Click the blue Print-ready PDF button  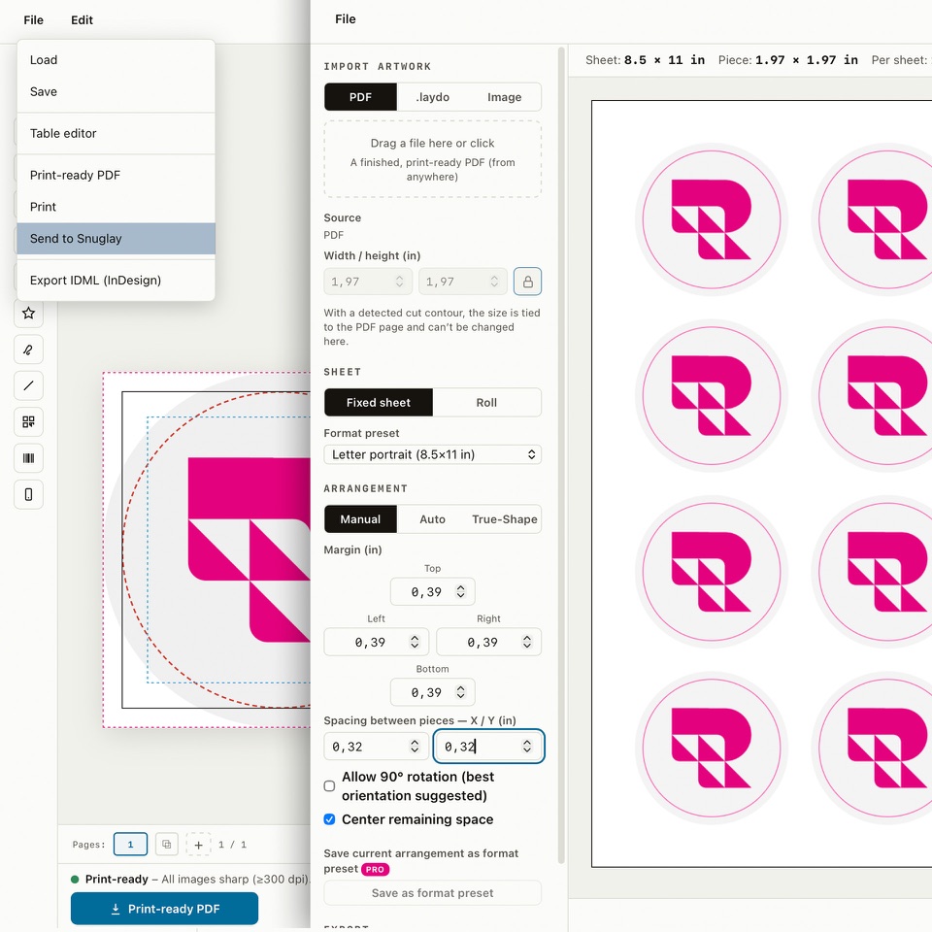tap(165, 909)
